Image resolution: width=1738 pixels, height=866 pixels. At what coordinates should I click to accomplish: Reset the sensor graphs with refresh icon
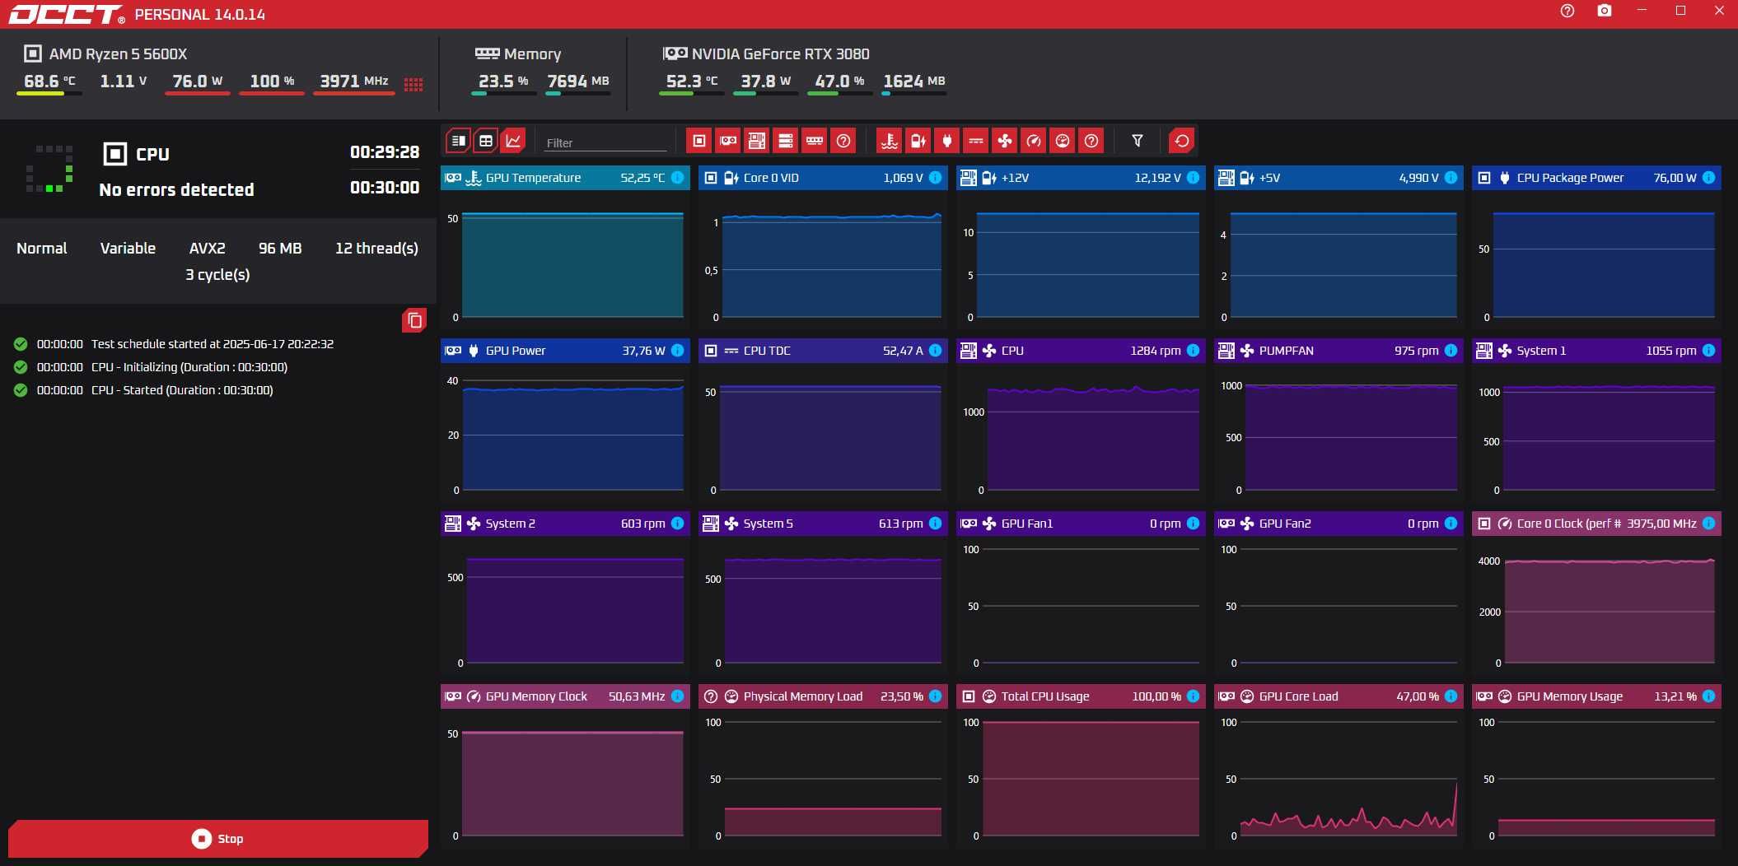(1182, 141)
